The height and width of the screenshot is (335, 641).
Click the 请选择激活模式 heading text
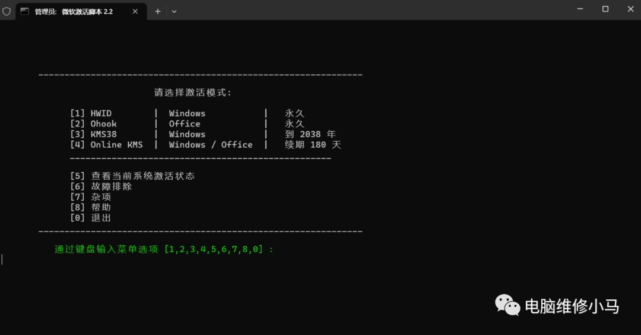tap(193, 92)
